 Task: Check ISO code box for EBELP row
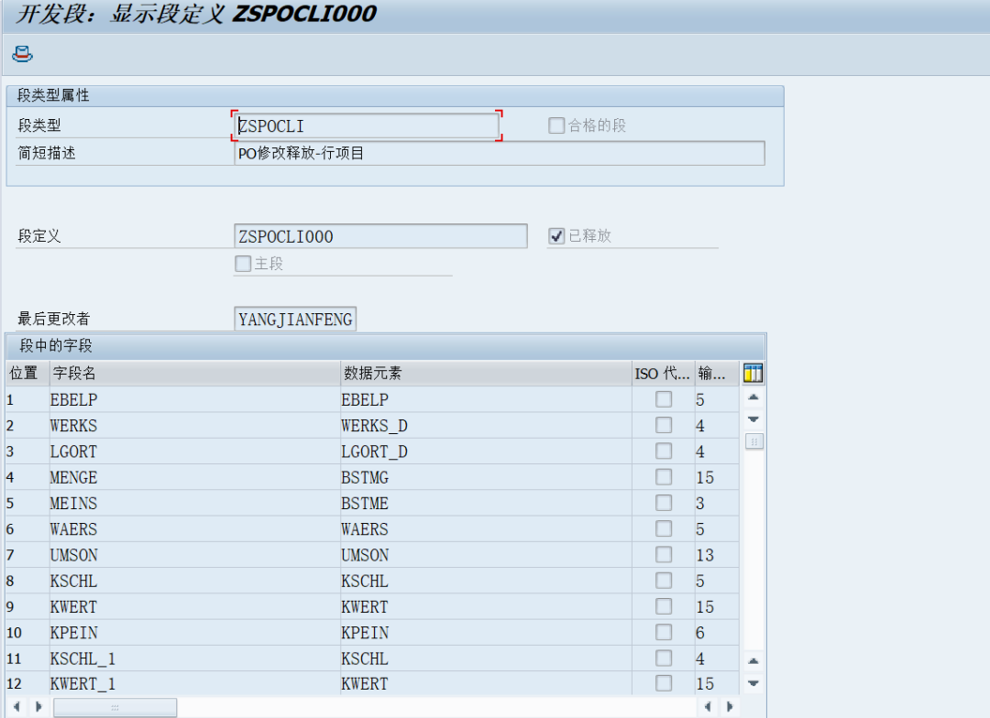[x=664, y=399]
